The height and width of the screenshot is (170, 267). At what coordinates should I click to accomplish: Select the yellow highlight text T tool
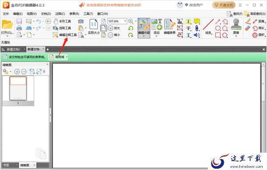pos(188,21)
